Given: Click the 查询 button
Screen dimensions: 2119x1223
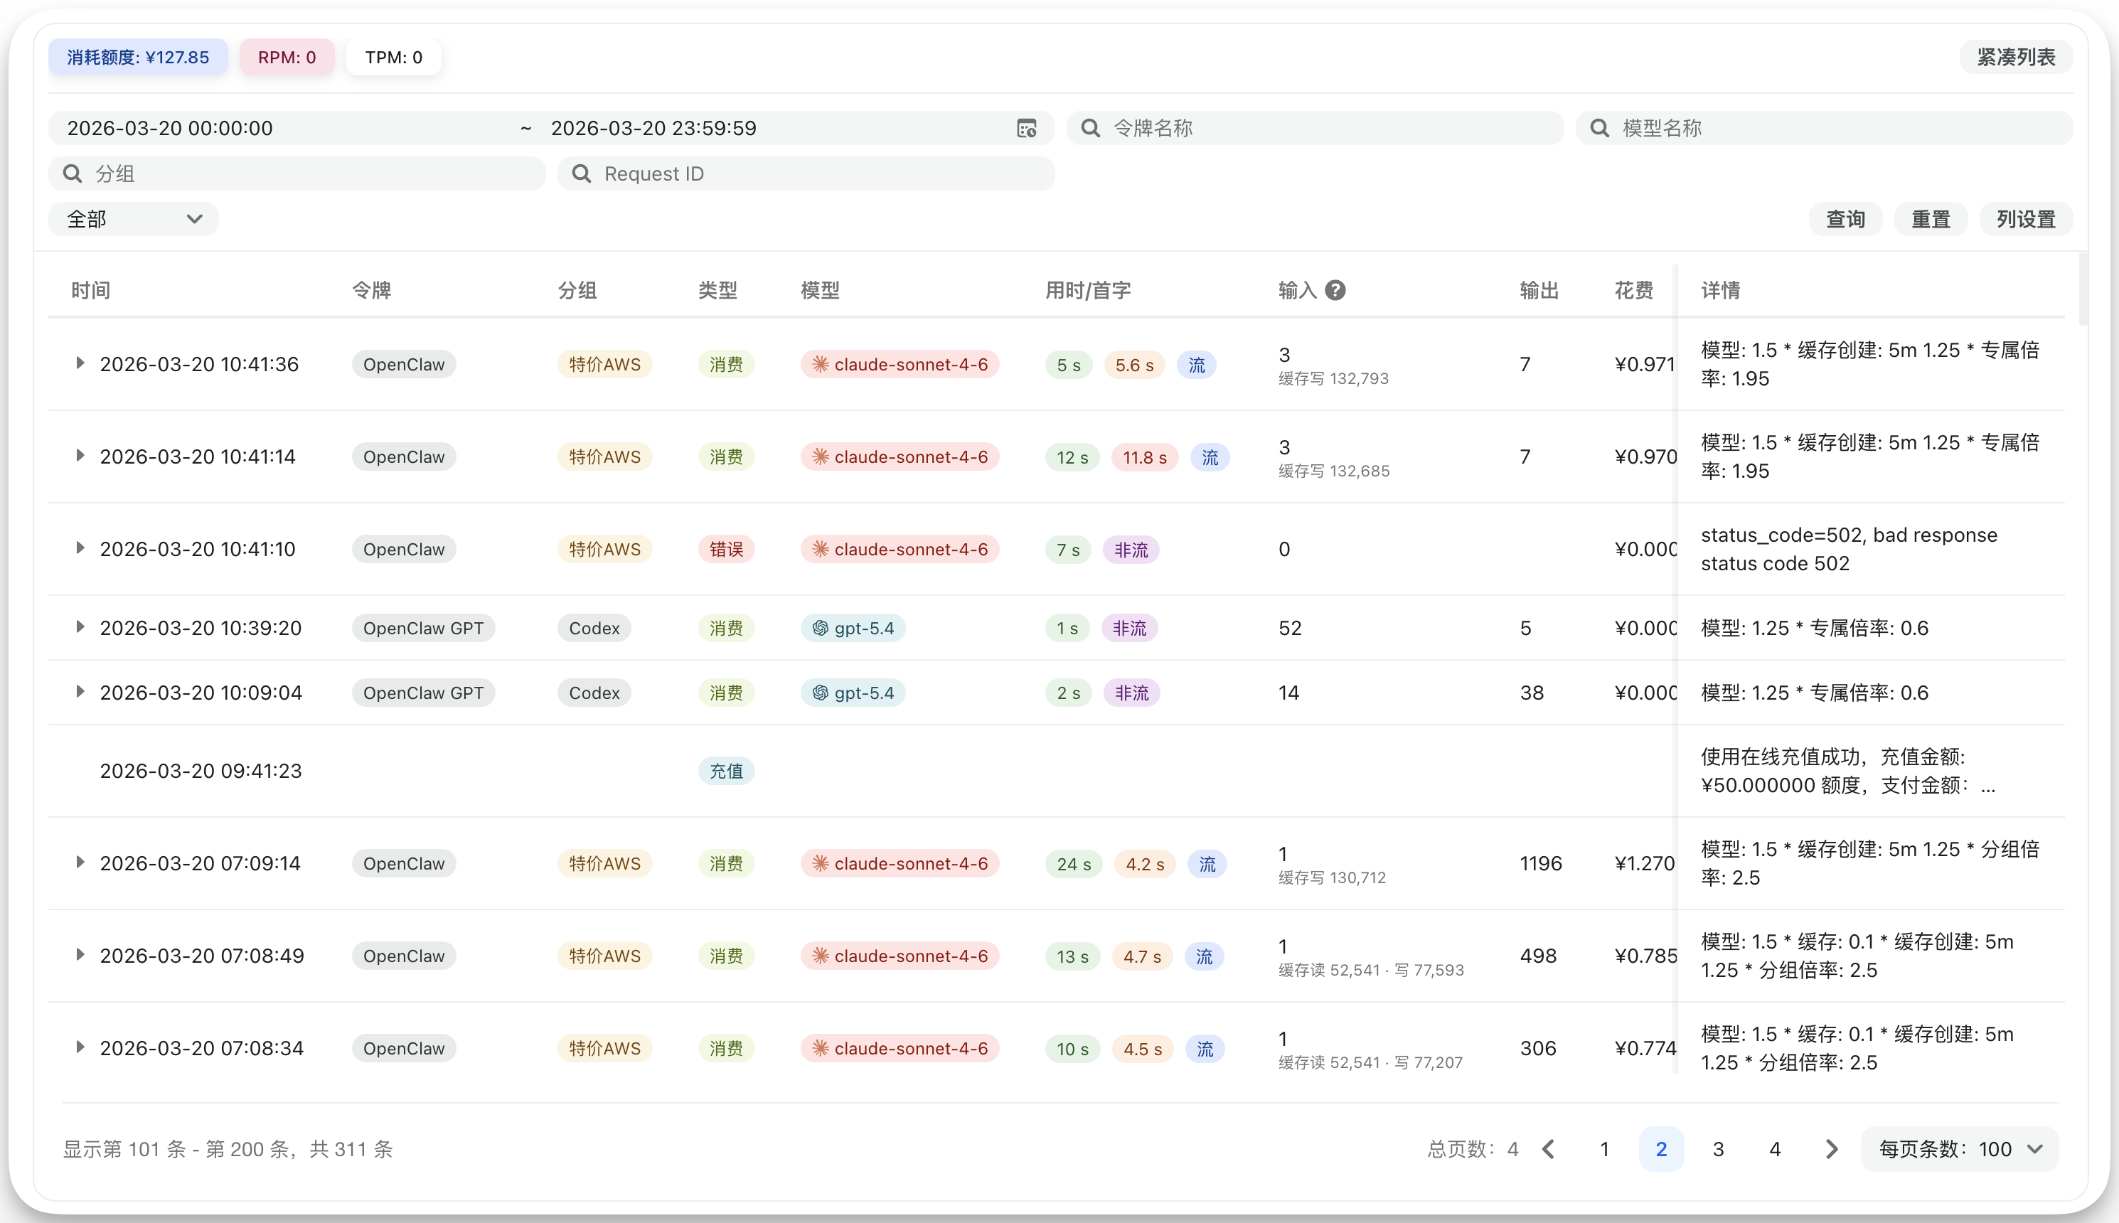Looking at the screenshot, I should pos(1845,219).
